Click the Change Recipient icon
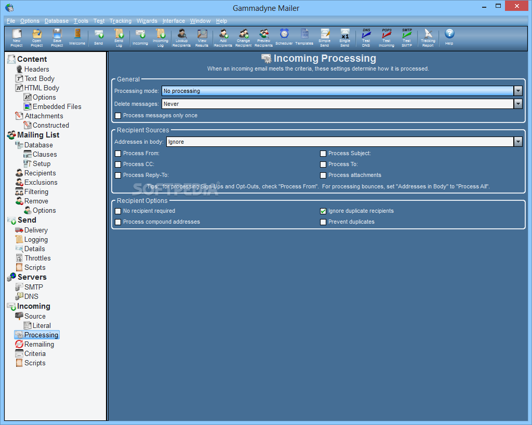This screenshot has width=532, height=425. pos(244,37)
